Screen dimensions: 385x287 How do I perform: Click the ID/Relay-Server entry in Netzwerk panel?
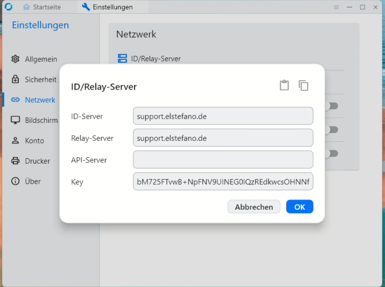pos(156,59)
